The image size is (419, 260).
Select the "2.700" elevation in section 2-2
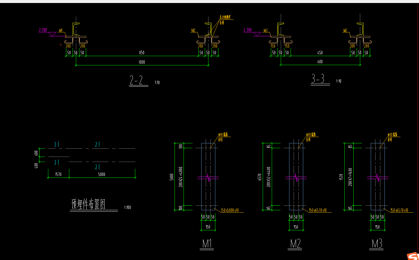tap(43, 30)
